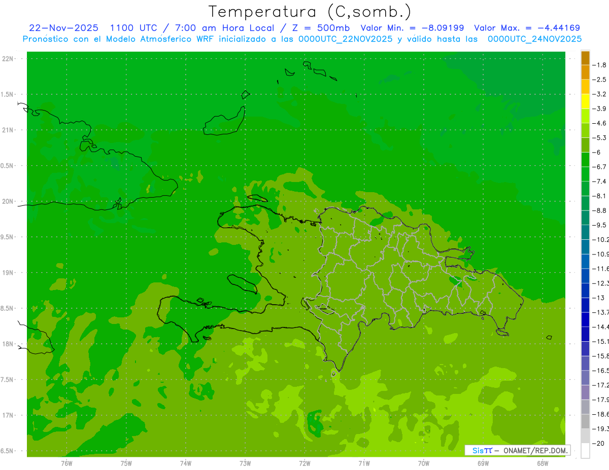
Task: Click the '72W' longitude label
Action: [304, 463]
